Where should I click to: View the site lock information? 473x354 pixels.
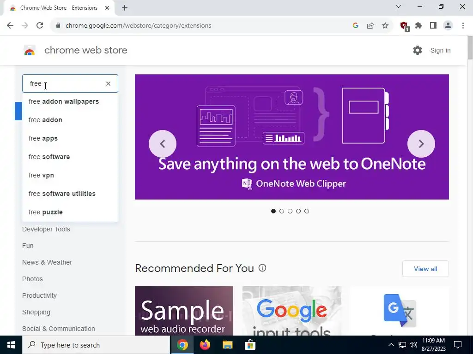(x=58, y=26)
